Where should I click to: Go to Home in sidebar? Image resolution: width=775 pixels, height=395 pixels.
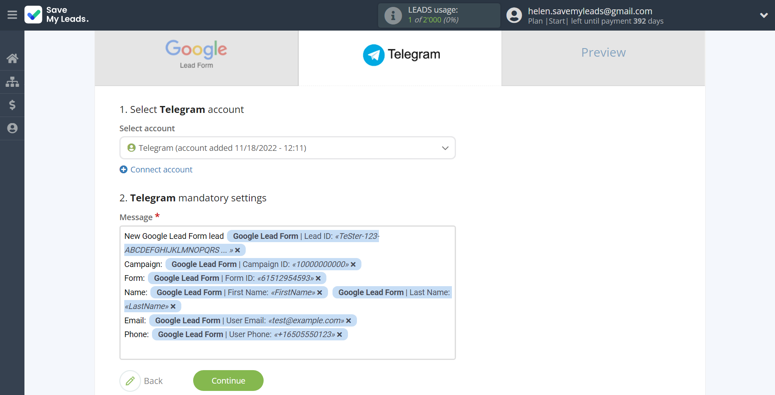coord(12,58)
